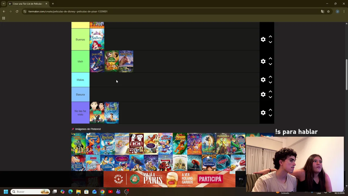Open a new browser tab
Viewport: 348px width, 196px height.
coord(53,4)
